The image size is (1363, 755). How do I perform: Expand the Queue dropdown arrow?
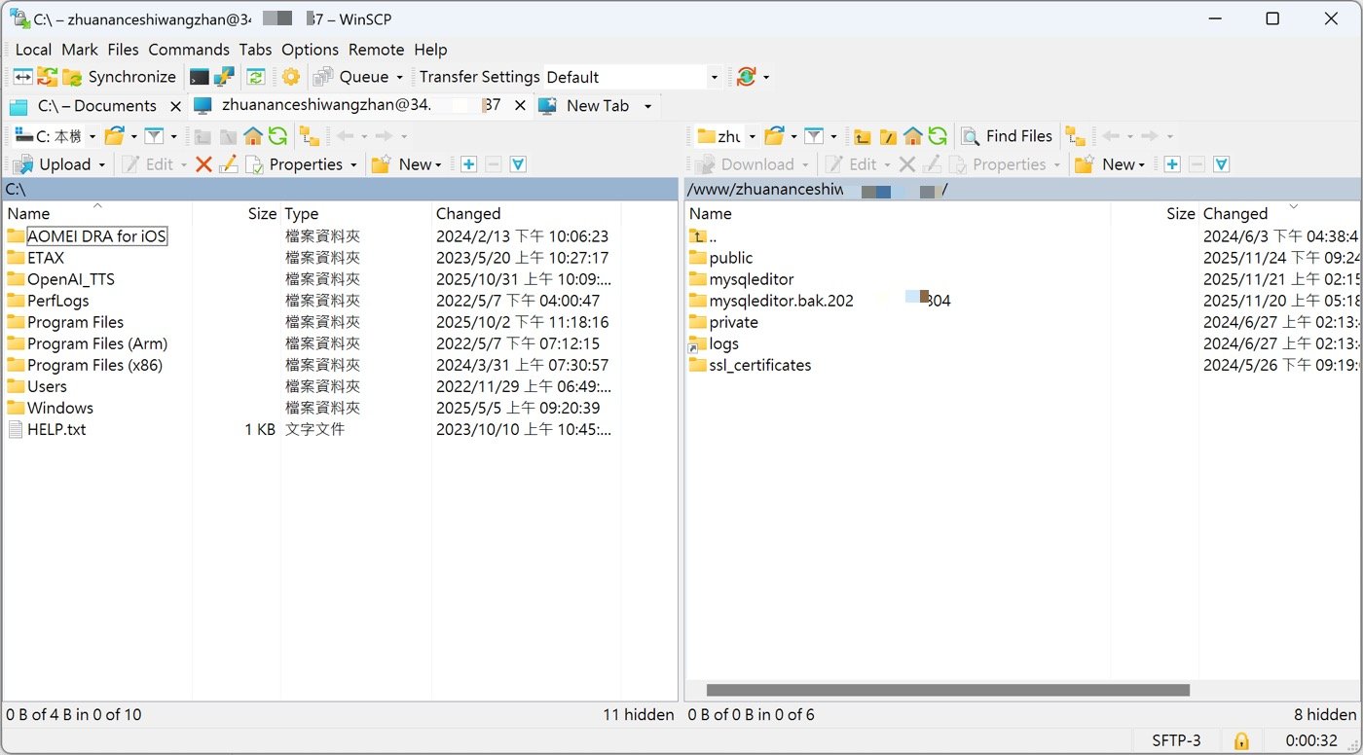pyautogui.click(x=399, y=77)
